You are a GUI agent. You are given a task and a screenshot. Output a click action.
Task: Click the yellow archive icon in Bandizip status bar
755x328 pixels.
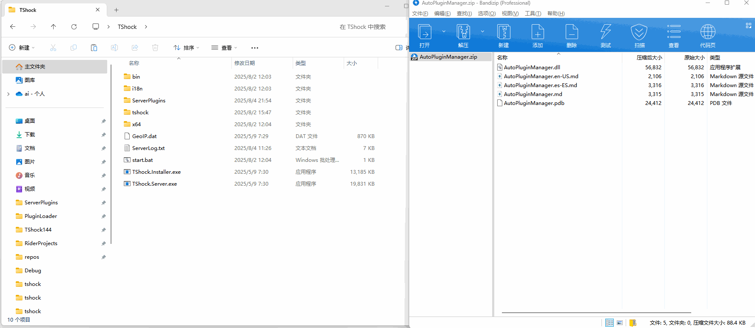pyautogui.click(x=632, y=323)
